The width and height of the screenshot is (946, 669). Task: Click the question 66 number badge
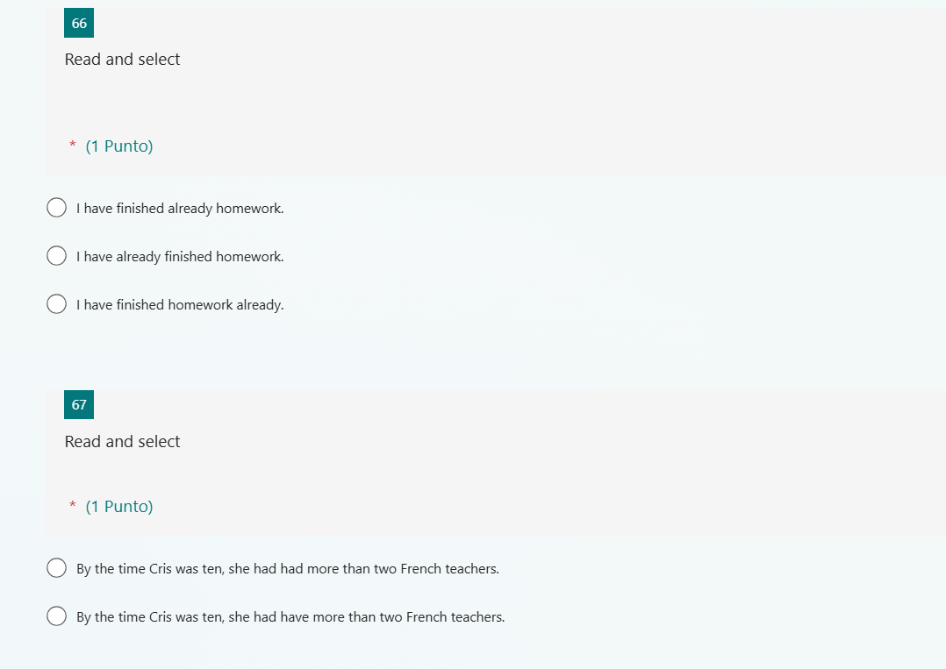point(79,23)
